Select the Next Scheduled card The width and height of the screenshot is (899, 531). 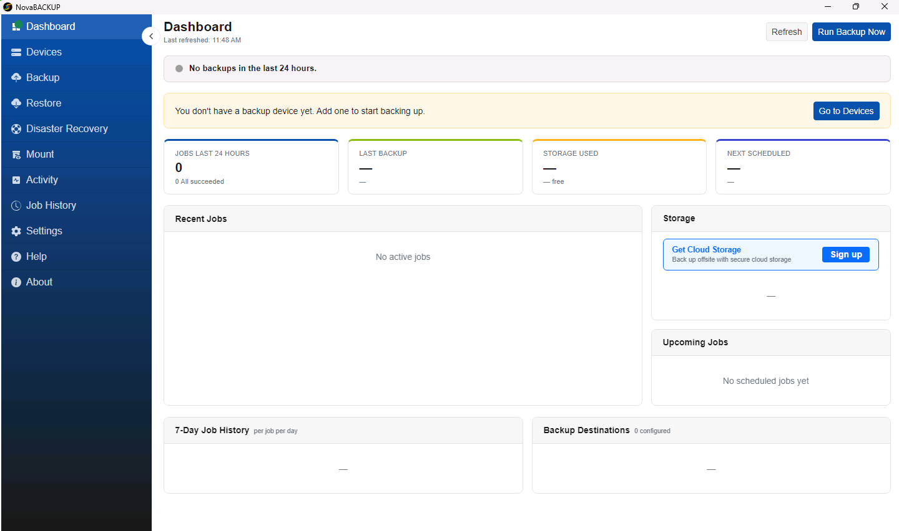click(x=803, y=167)
